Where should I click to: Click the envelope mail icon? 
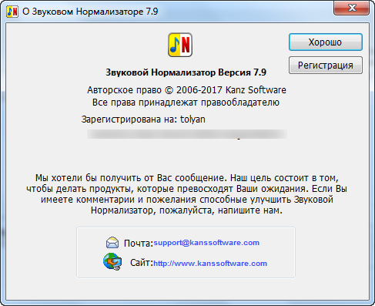tap(112, 242)
